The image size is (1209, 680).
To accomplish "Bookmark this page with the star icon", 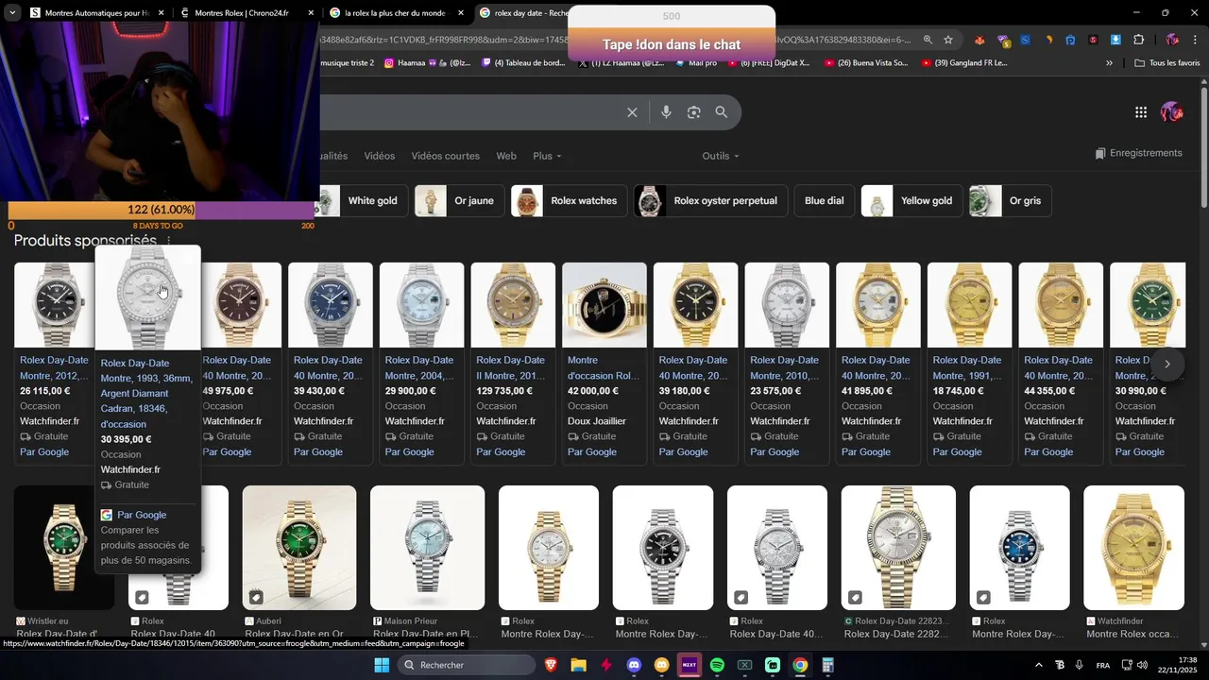I will [x=948, y=40].
